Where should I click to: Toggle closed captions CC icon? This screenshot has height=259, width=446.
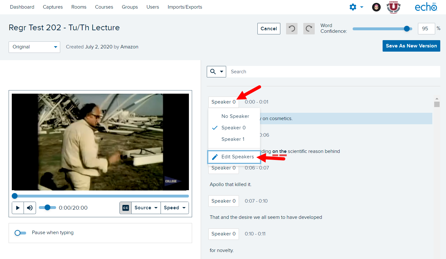126,208
